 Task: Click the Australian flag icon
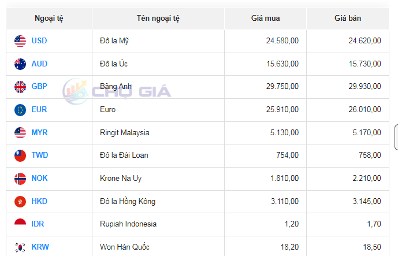(20, 64)
